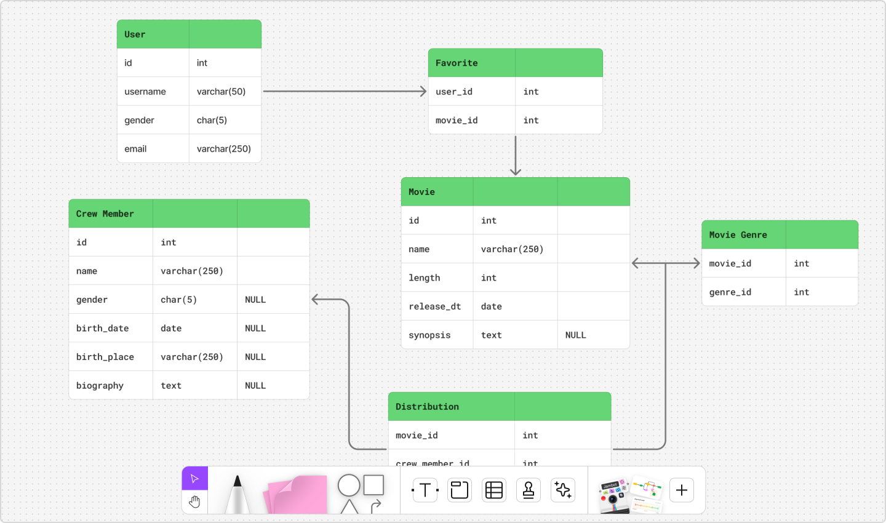Screen dimensions: 886x523
Task: Activate the purple selection arrow tool
Action: [x=194, y=477]
